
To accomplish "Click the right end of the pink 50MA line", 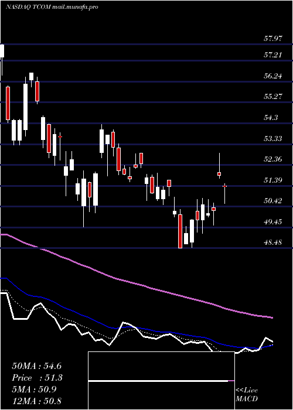I will coord(271,317).
